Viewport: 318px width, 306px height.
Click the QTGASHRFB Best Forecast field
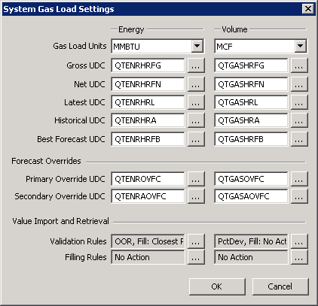251,139
